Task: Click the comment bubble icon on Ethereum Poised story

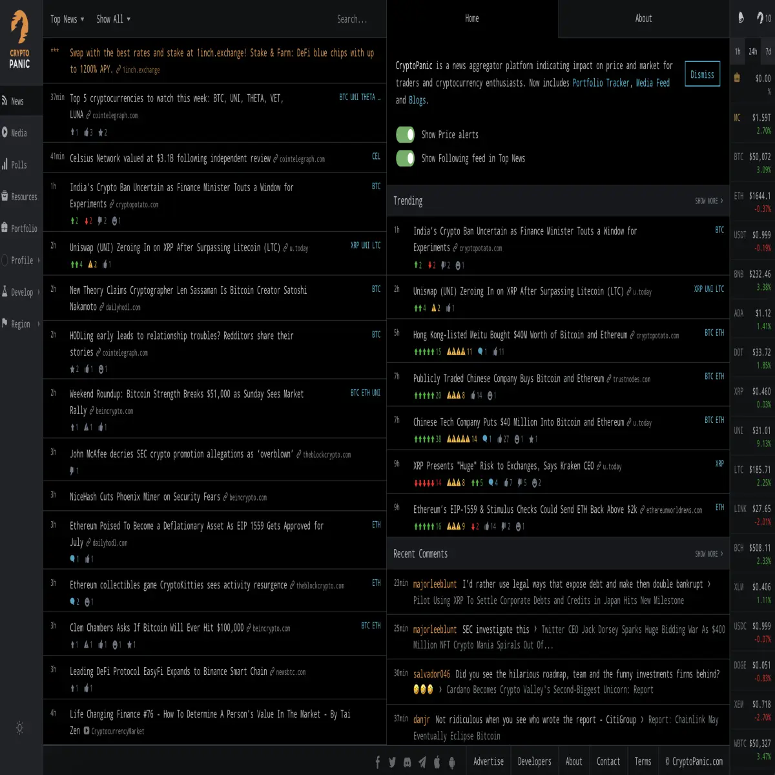Action: pyautogui.click(x=74, y=559)
